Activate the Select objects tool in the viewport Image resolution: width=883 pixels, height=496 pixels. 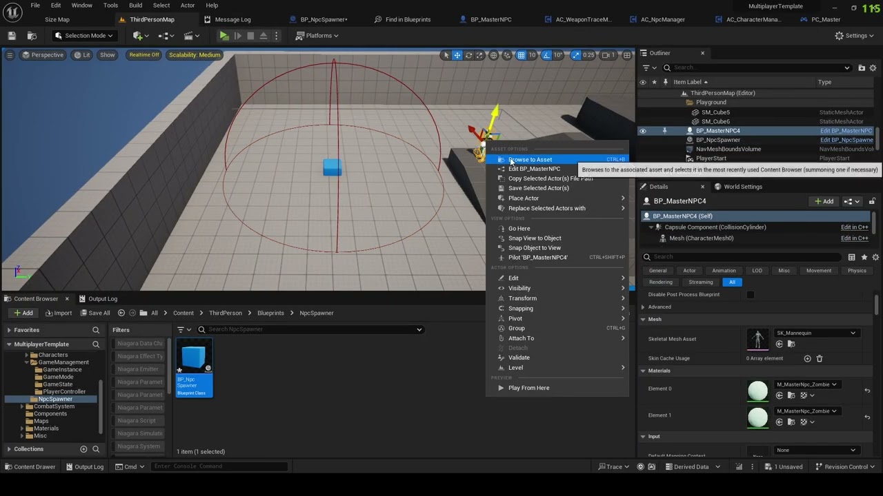pos(446,55)
